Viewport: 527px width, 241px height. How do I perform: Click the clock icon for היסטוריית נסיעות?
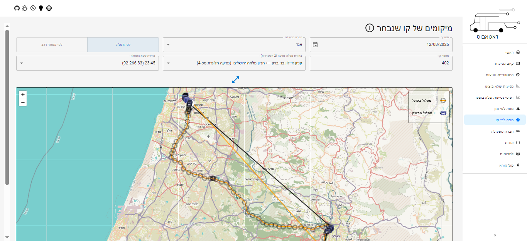click(x=518, y=74)
